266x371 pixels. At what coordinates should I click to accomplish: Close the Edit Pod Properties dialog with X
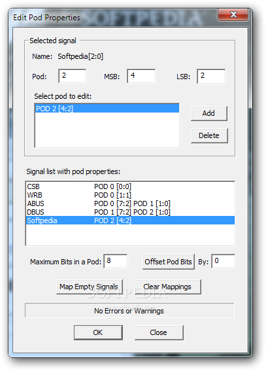233,14
